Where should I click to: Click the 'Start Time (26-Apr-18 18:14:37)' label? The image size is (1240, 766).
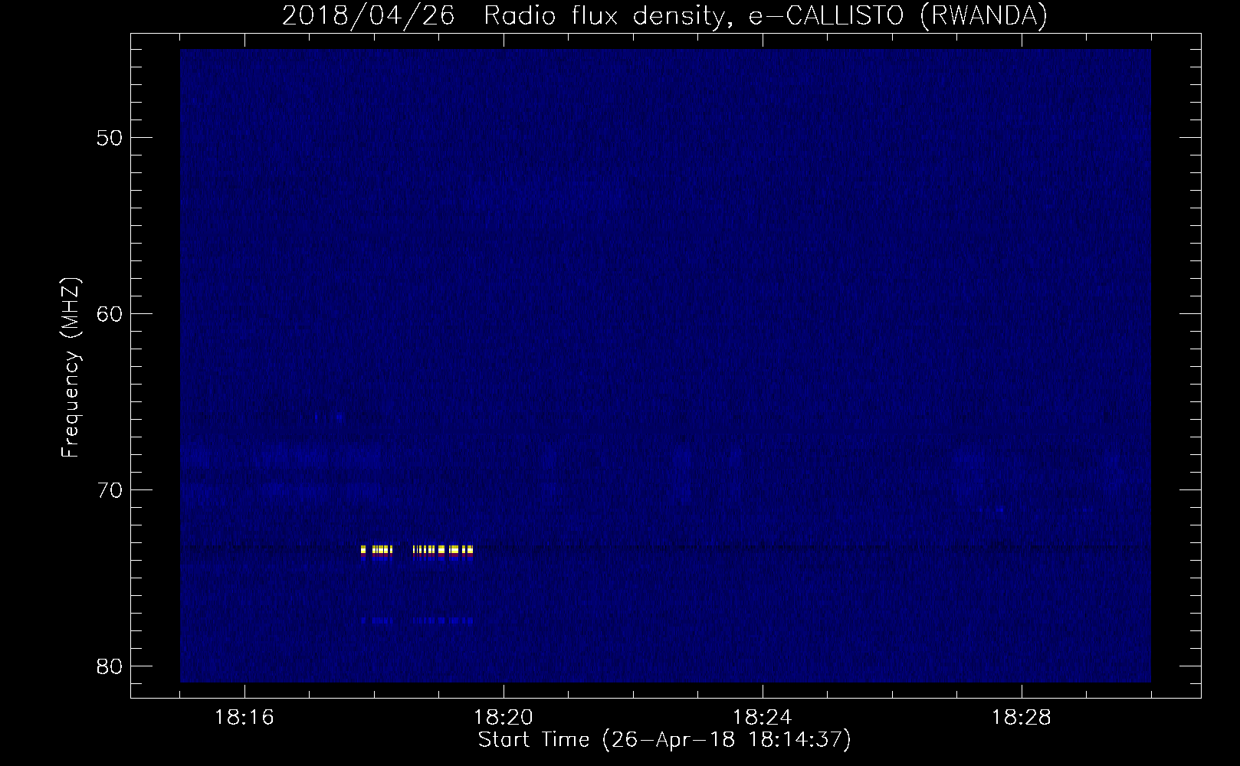(x=664, y=741)
